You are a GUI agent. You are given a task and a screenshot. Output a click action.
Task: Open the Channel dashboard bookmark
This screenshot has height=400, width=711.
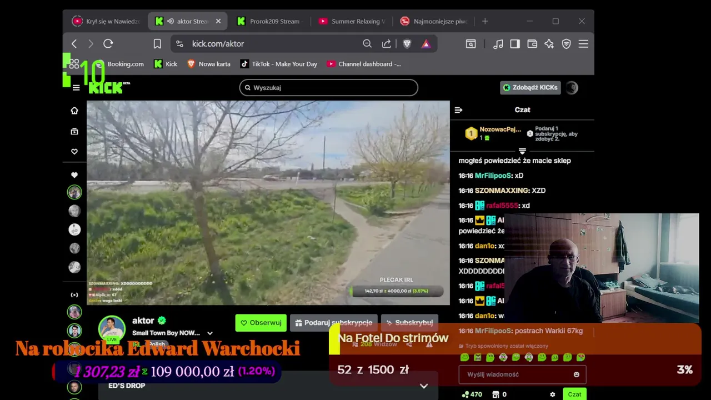[364, 64]
